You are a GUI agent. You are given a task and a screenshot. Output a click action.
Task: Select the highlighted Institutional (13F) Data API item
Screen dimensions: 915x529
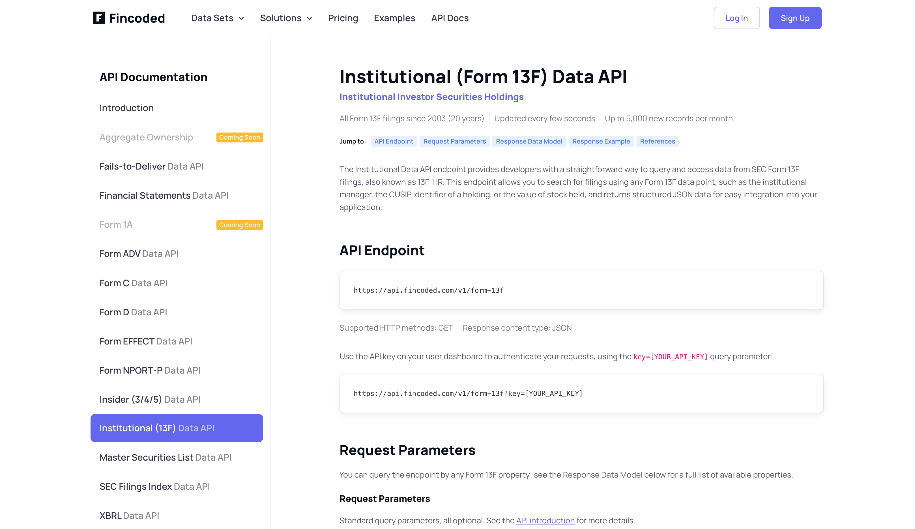tap(177, 428)
